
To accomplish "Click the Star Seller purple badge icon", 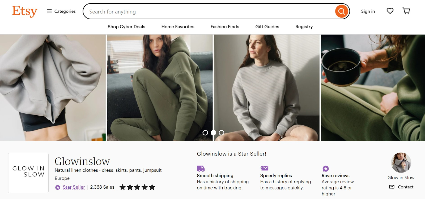I will [57, 187].
